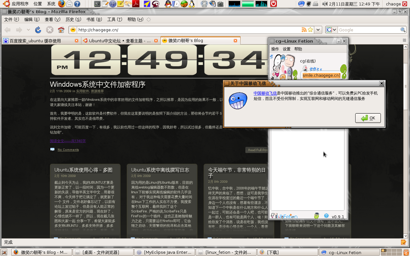
Task: Click the smile.chaogege.cn status message field
Action: 321,75
